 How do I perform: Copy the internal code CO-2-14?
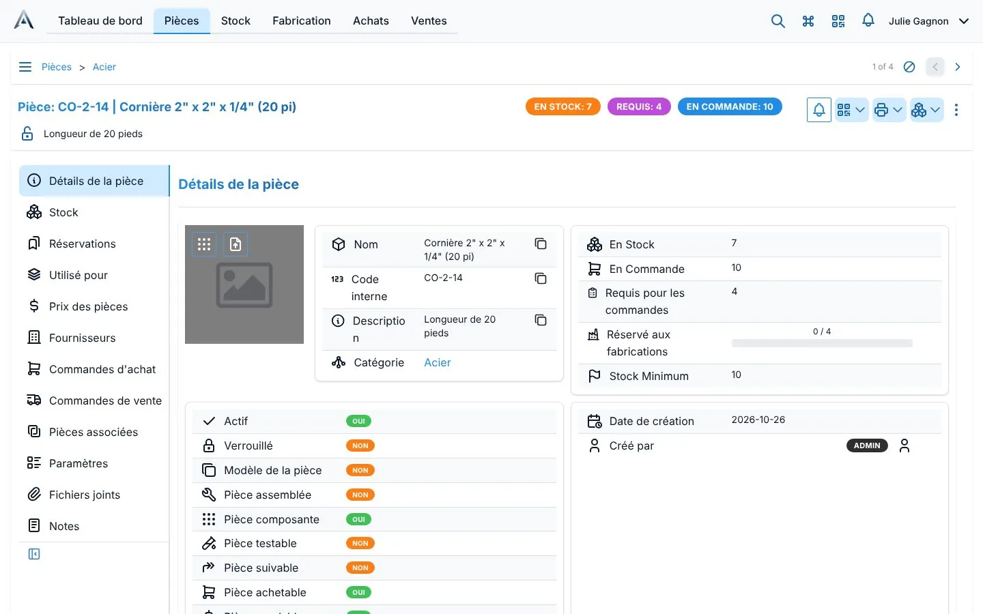click(541, 278)
